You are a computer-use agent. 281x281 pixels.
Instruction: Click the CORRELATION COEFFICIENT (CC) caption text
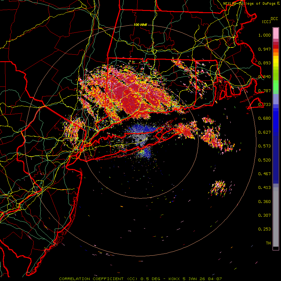point(98,279)
